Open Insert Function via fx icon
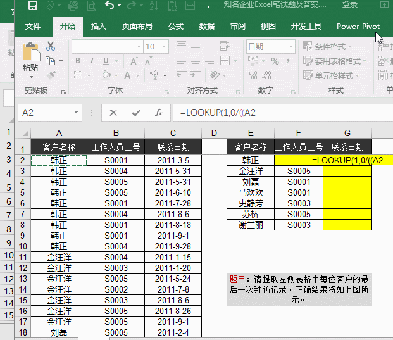 159,113
